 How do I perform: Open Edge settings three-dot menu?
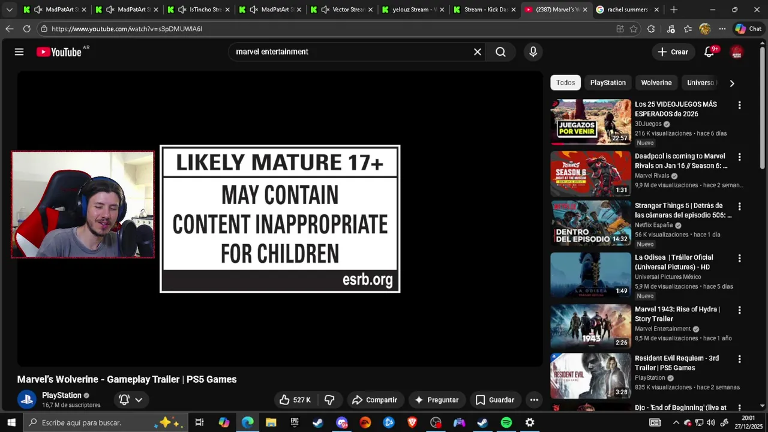722,29
